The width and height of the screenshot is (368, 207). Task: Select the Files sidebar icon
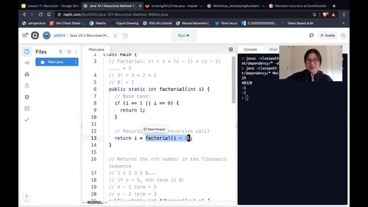click(x=27, y=52)
